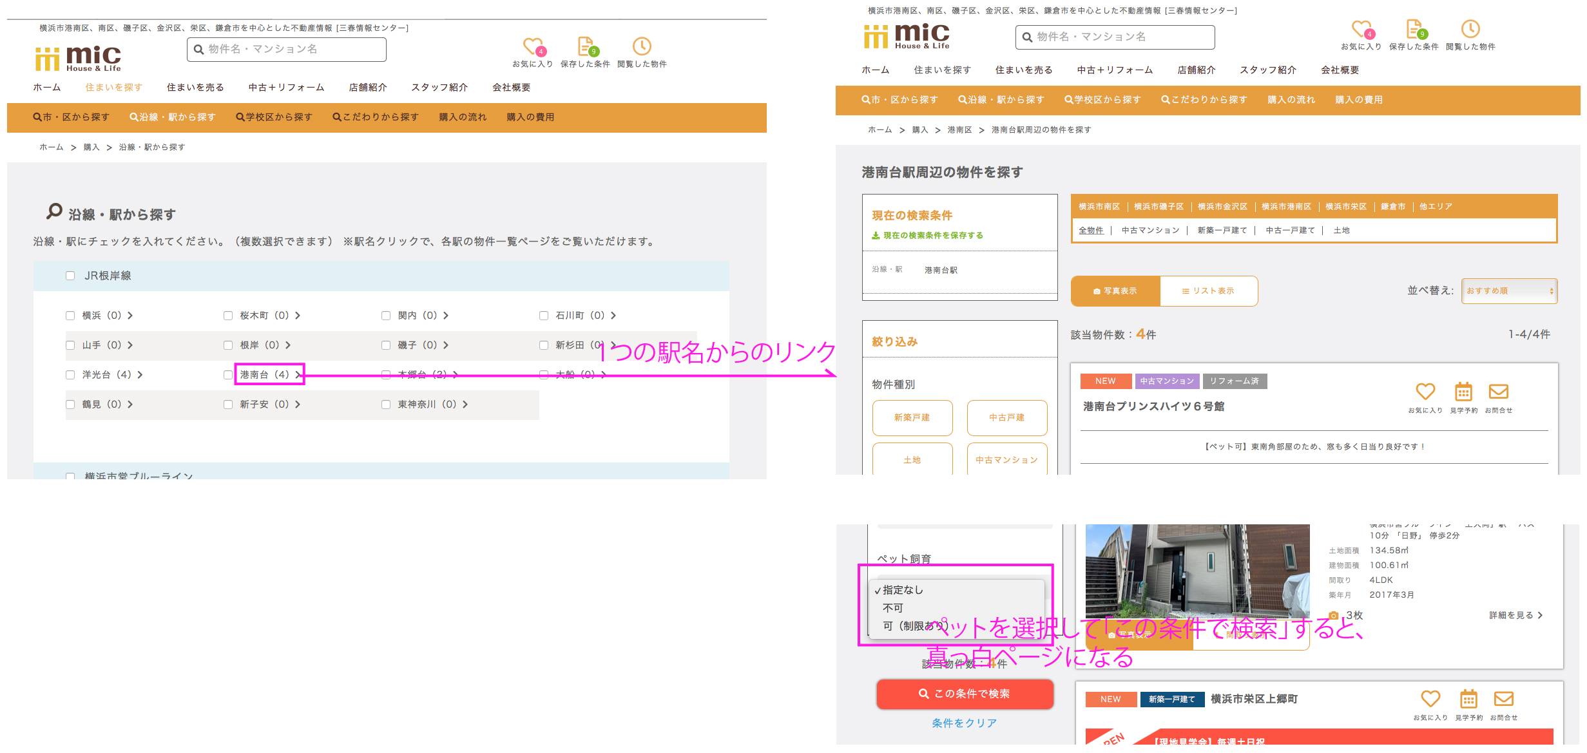Click 見学予約 calendar icon for 港南台プリンスハイツ６号館
The width and height of the screenshot is (1587, 753).
[1463, 392]
